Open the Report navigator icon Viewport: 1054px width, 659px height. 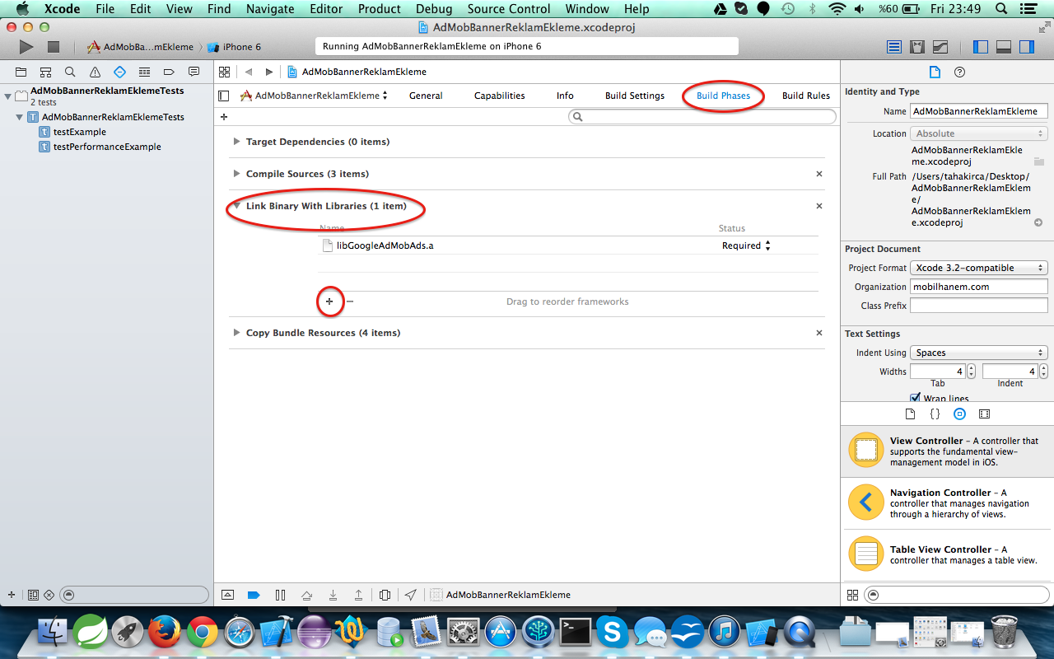[194, 72]
